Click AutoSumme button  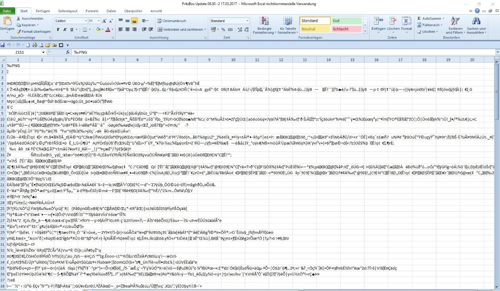click(430, 18)
